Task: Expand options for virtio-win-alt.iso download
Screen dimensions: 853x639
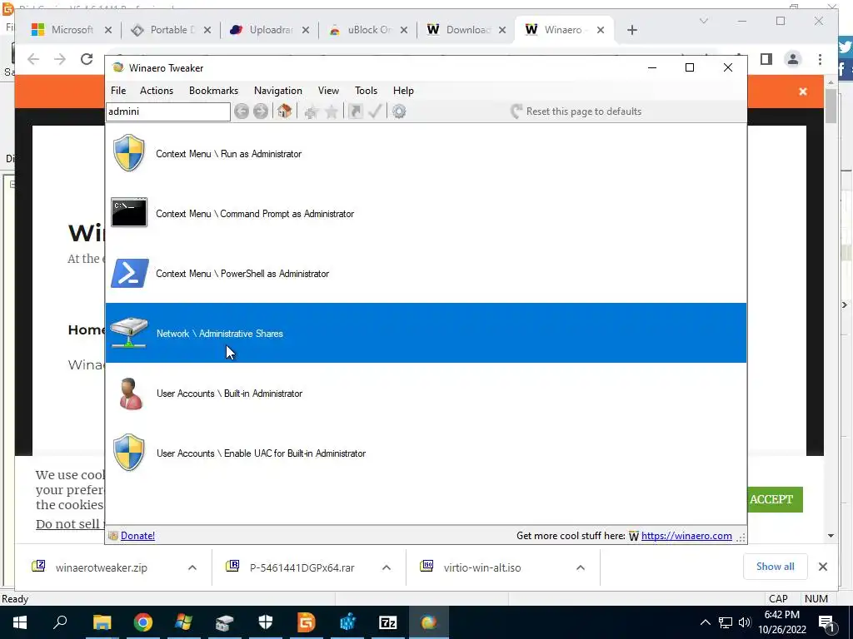Action: pos(581,567)
